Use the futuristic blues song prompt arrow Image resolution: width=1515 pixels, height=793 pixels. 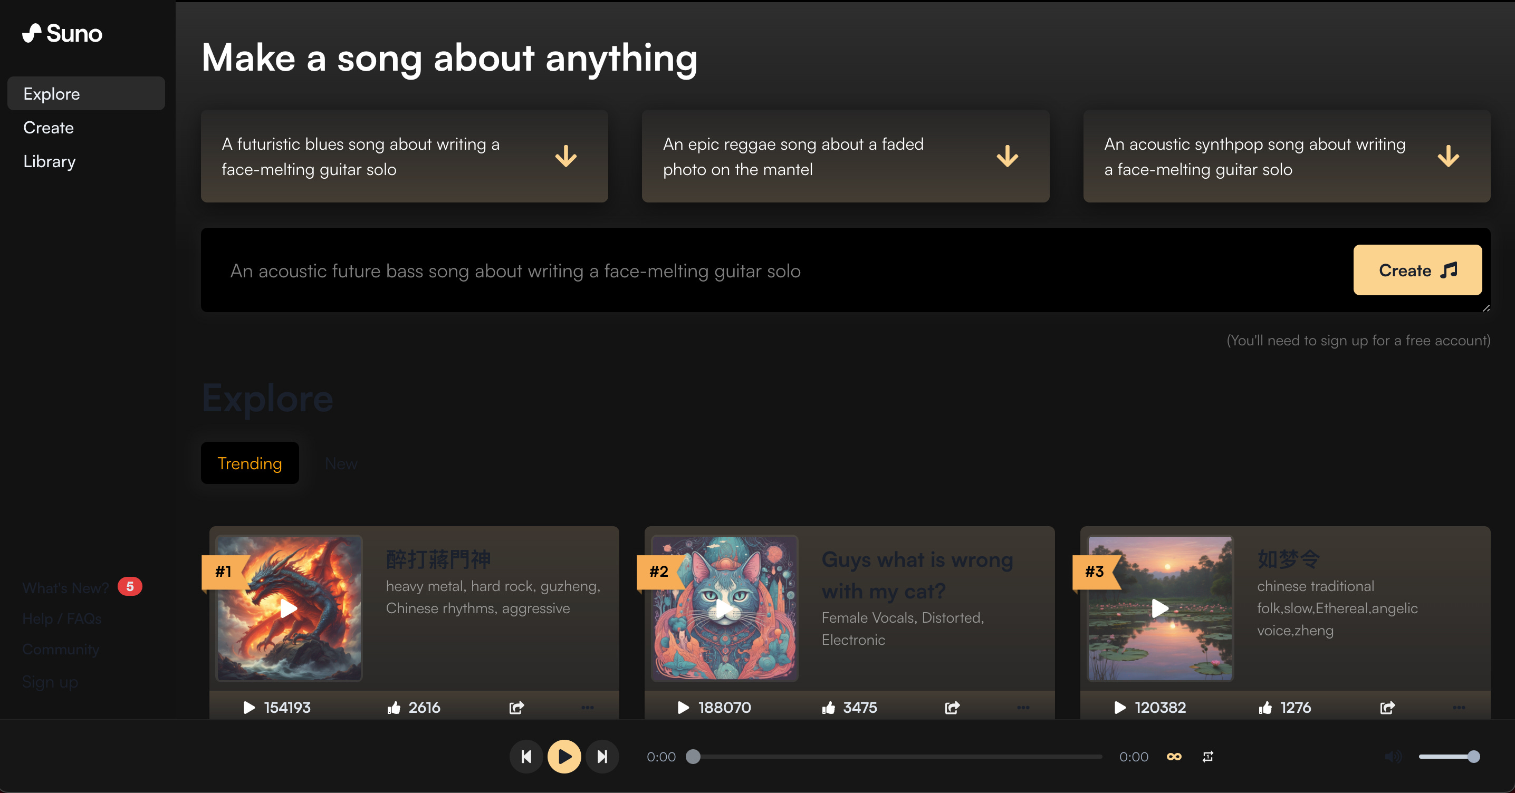pyautogui.click(x=566, y=157)
